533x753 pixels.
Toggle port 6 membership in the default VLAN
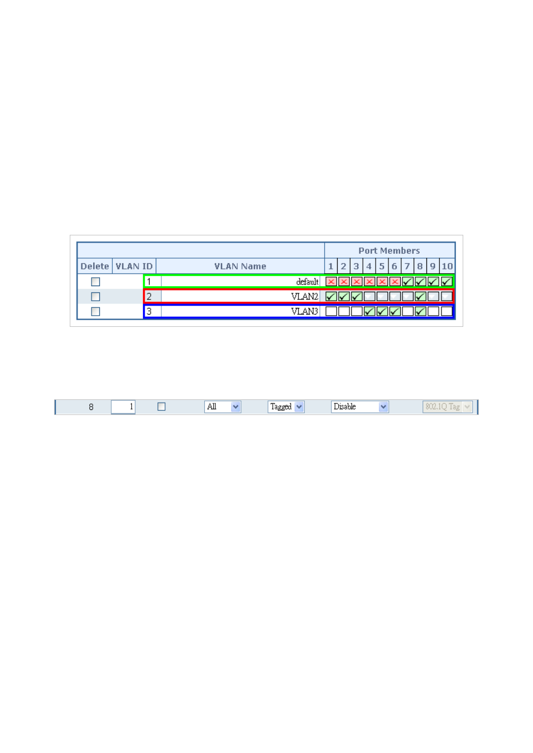point(395,282)
